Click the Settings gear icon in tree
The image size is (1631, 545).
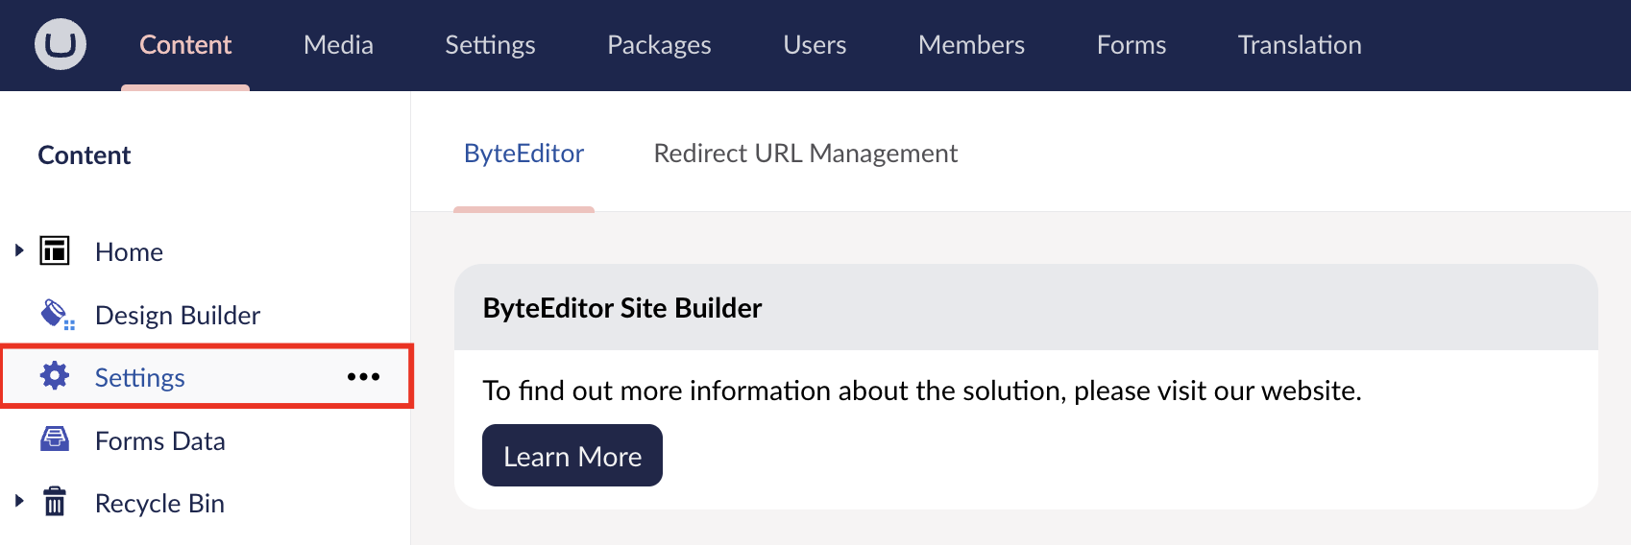tap(55, 376)
